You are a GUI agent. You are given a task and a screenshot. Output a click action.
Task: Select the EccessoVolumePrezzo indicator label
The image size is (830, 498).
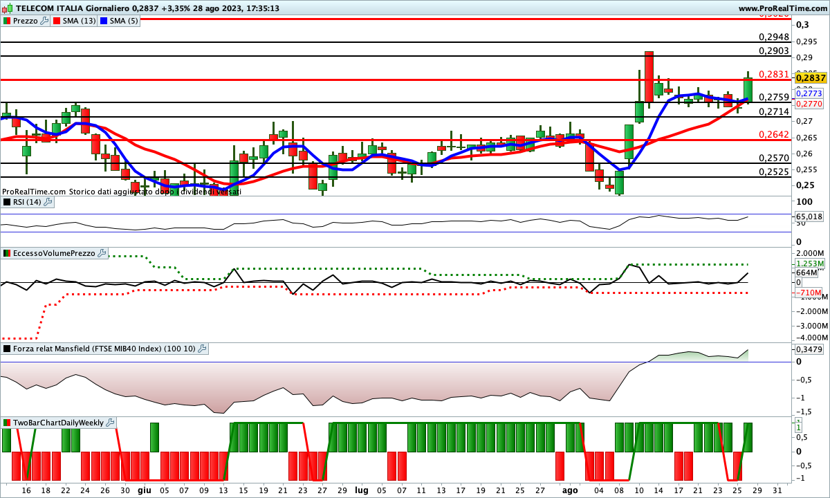click(x=55, y=254)
